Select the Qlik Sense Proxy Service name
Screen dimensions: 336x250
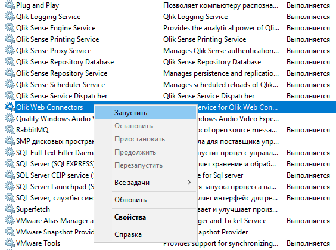(54, 51)
